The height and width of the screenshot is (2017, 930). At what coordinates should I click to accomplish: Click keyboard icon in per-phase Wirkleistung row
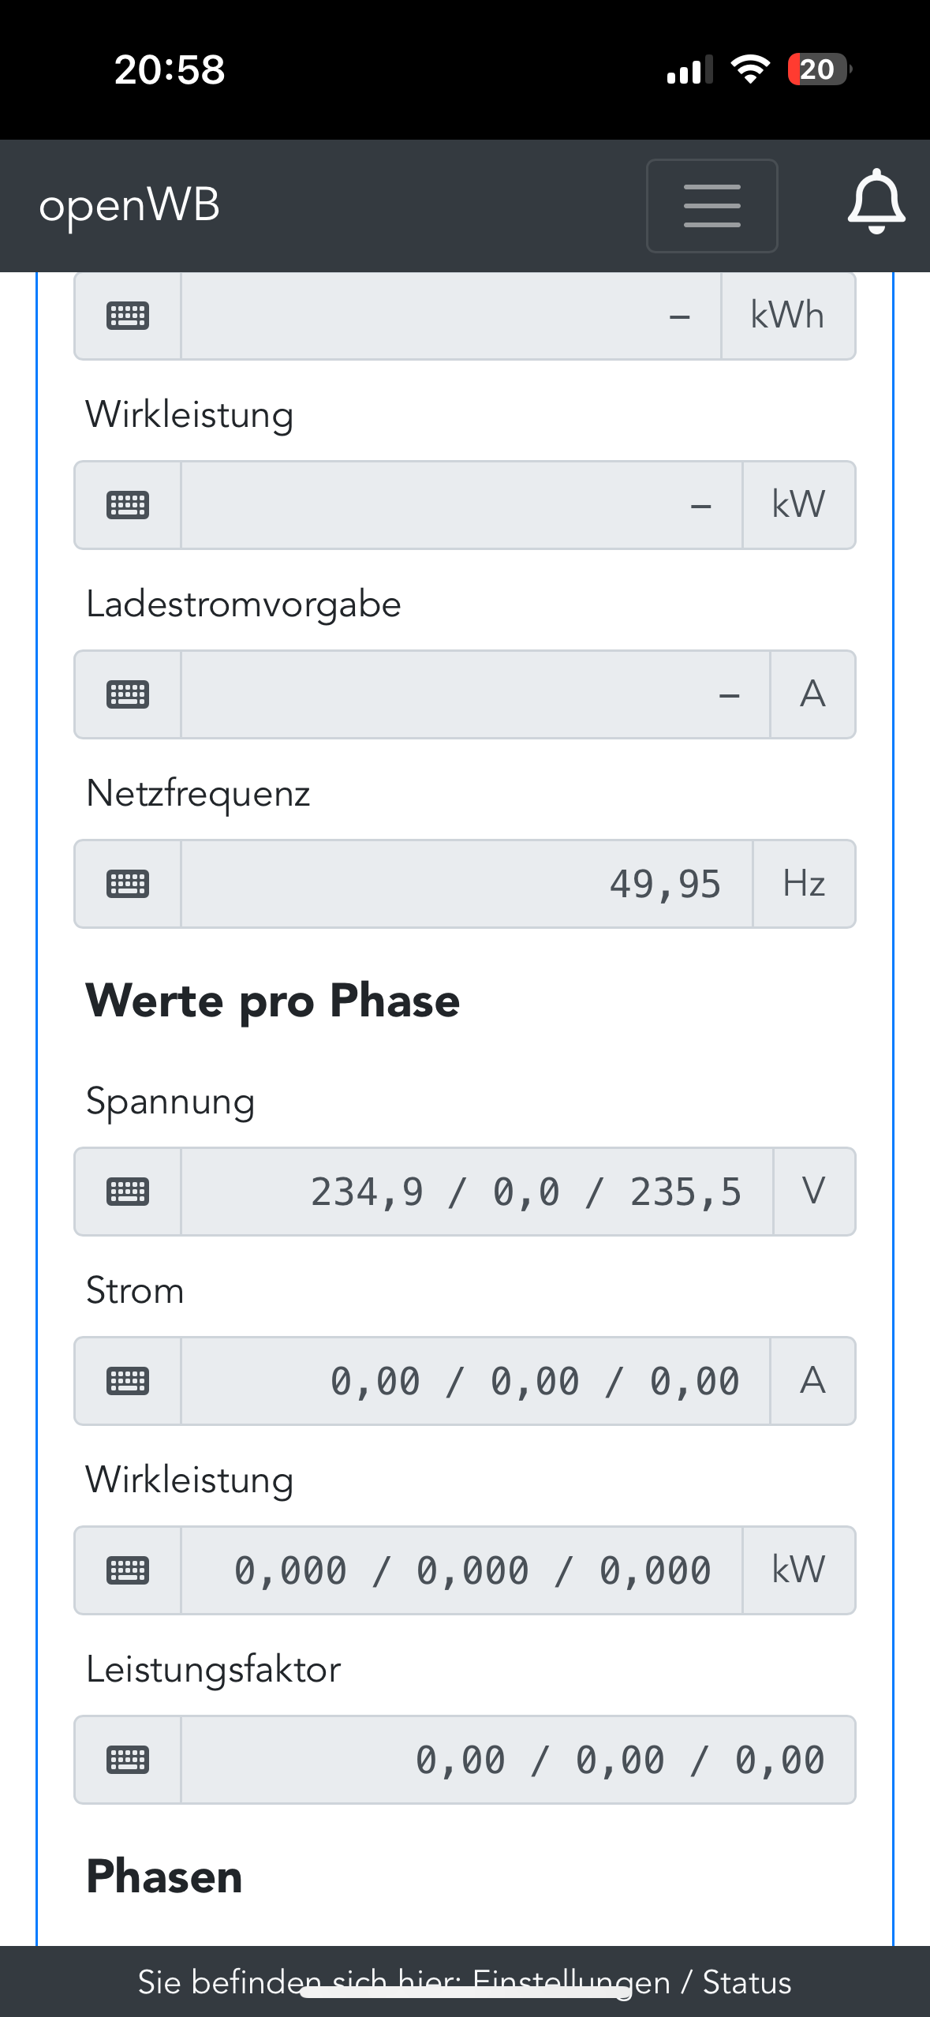coord(128,1570)
